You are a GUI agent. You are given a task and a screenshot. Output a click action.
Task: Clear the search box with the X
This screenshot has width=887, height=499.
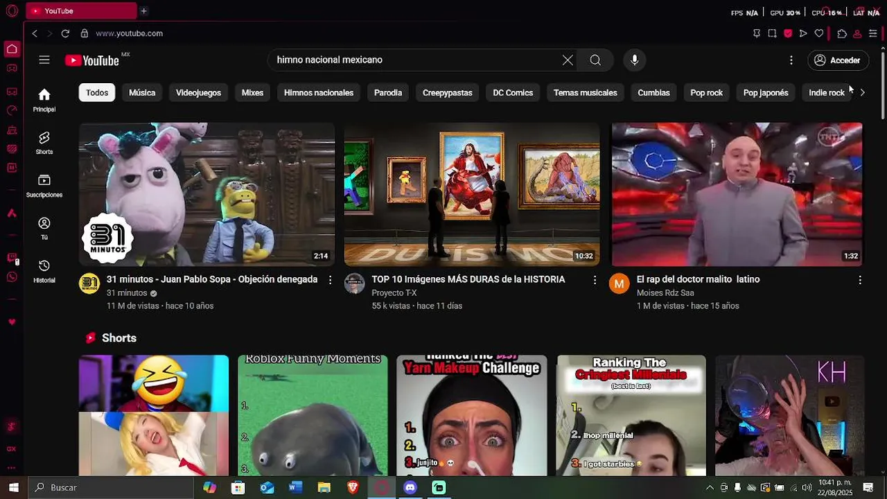[x=568, y=60]
